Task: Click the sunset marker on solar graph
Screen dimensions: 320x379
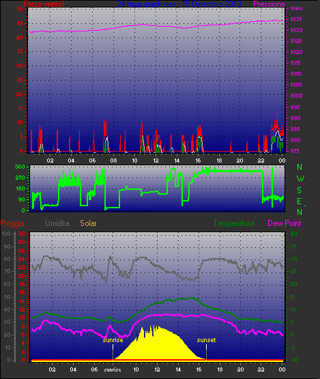Action: (206, 340)
